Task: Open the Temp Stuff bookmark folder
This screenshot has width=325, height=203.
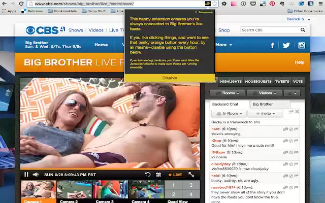Action: tap(93, 11)
